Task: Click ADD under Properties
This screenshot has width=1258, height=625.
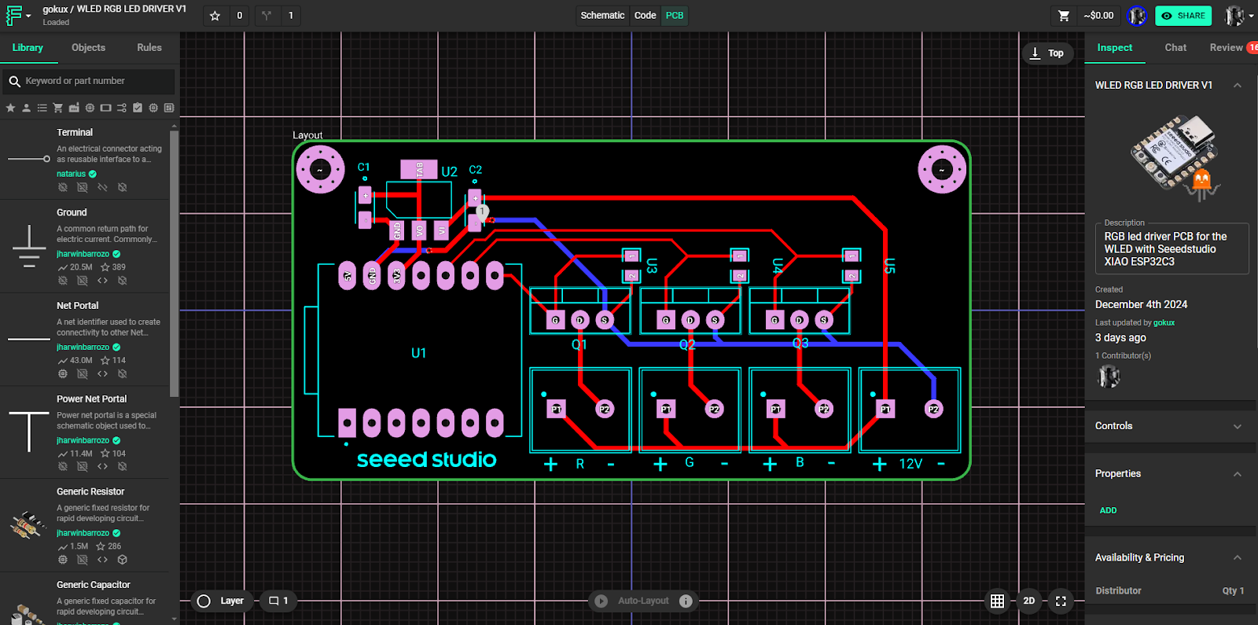Action: click(1108, 510)
